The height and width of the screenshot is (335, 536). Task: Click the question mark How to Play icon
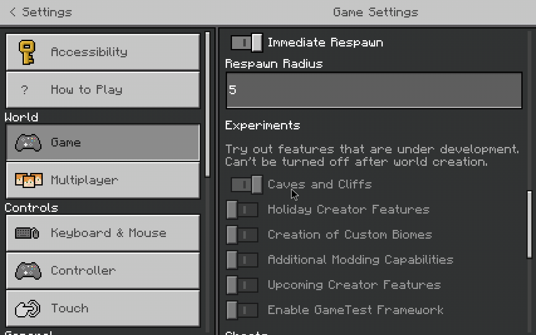click(x=25, y=90)
